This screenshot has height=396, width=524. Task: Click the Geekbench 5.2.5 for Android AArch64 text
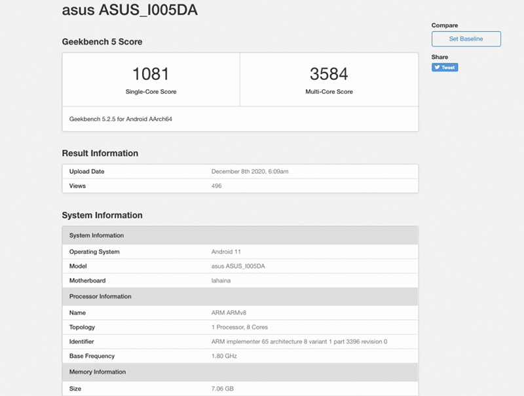coord(121,119)
